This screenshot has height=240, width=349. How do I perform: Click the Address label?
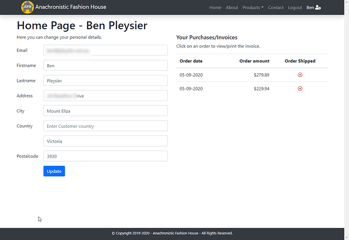24,95
